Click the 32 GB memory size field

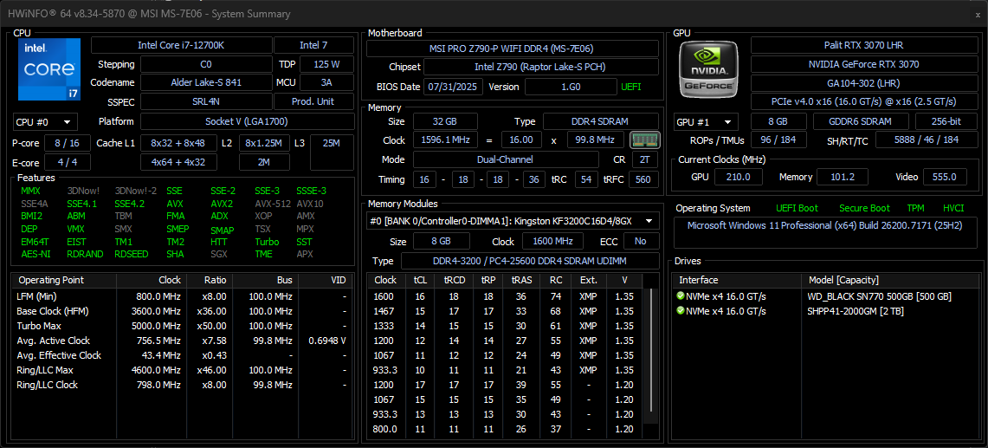(x=445, y=121)
